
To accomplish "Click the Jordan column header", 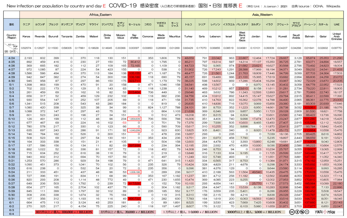I will (256, 37).
